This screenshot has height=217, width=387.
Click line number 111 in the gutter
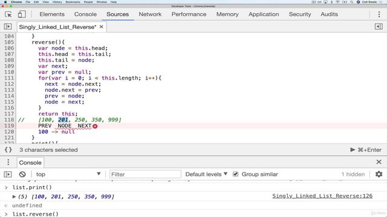pos(9,78)
